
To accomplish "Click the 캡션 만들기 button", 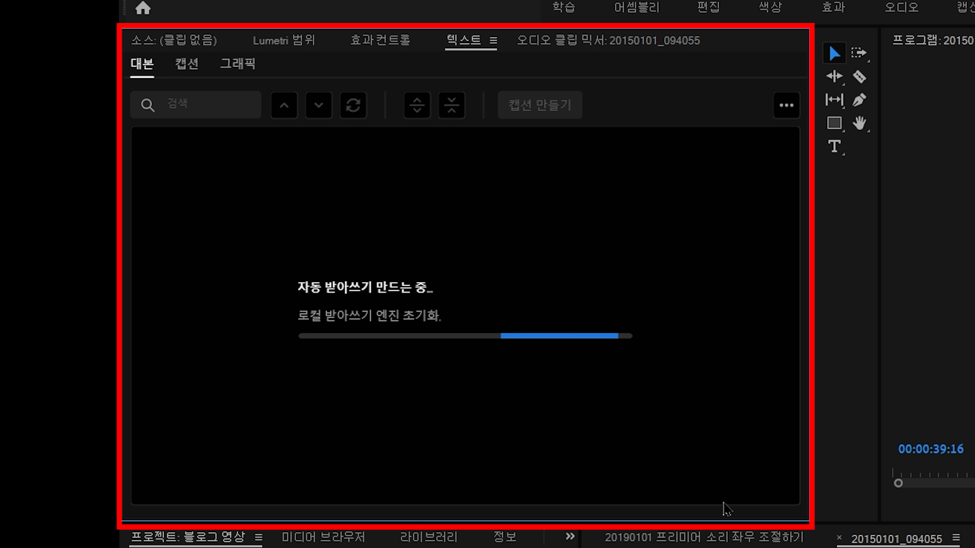I will click(540, 105).
